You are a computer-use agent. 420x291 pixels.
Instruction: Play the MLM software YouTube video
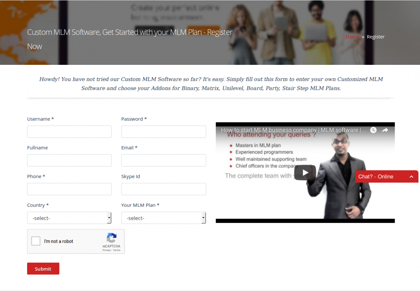tap(305, 172)
